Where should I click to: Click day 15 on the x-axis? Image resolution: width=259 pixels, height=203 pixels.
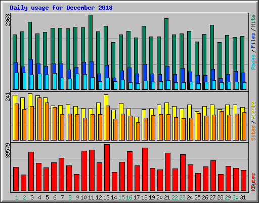pyautogui.click(x=121, y=197)
